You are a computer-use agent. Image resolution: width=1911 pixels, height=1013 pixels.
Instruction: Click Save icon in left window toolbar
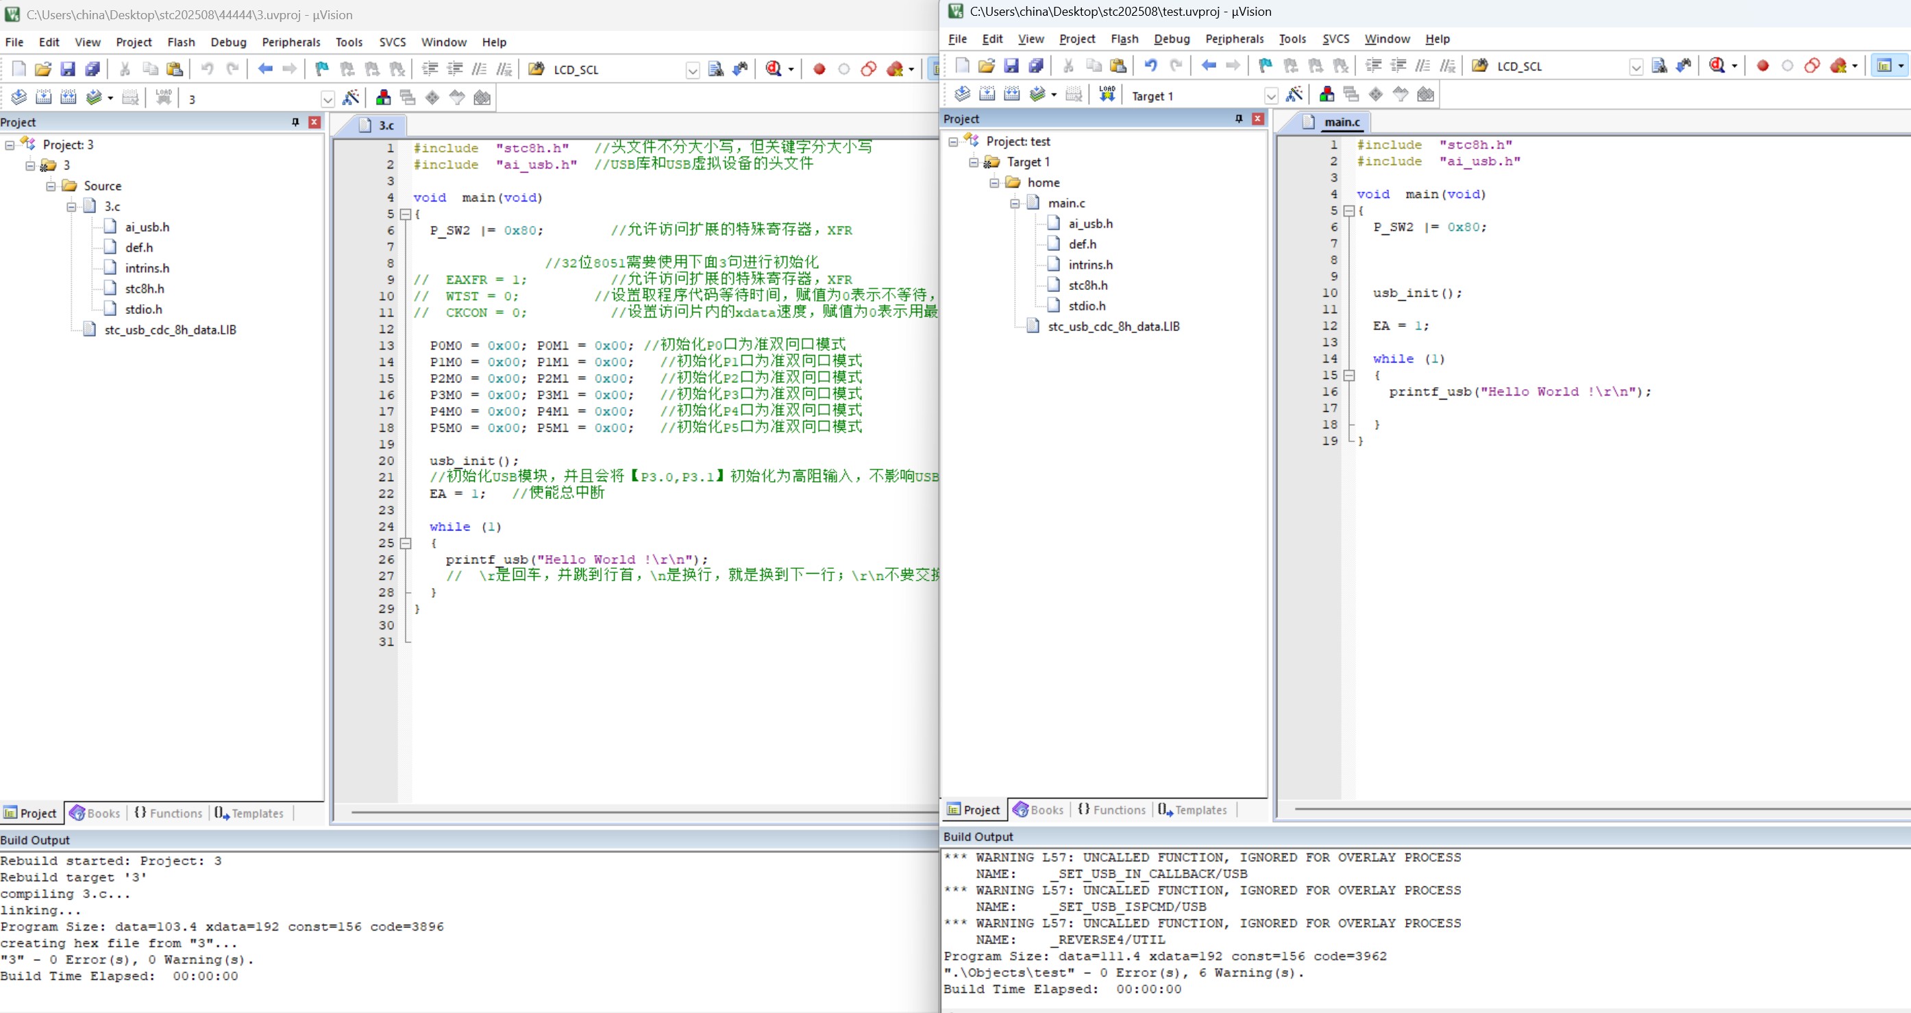click(68, 69)
